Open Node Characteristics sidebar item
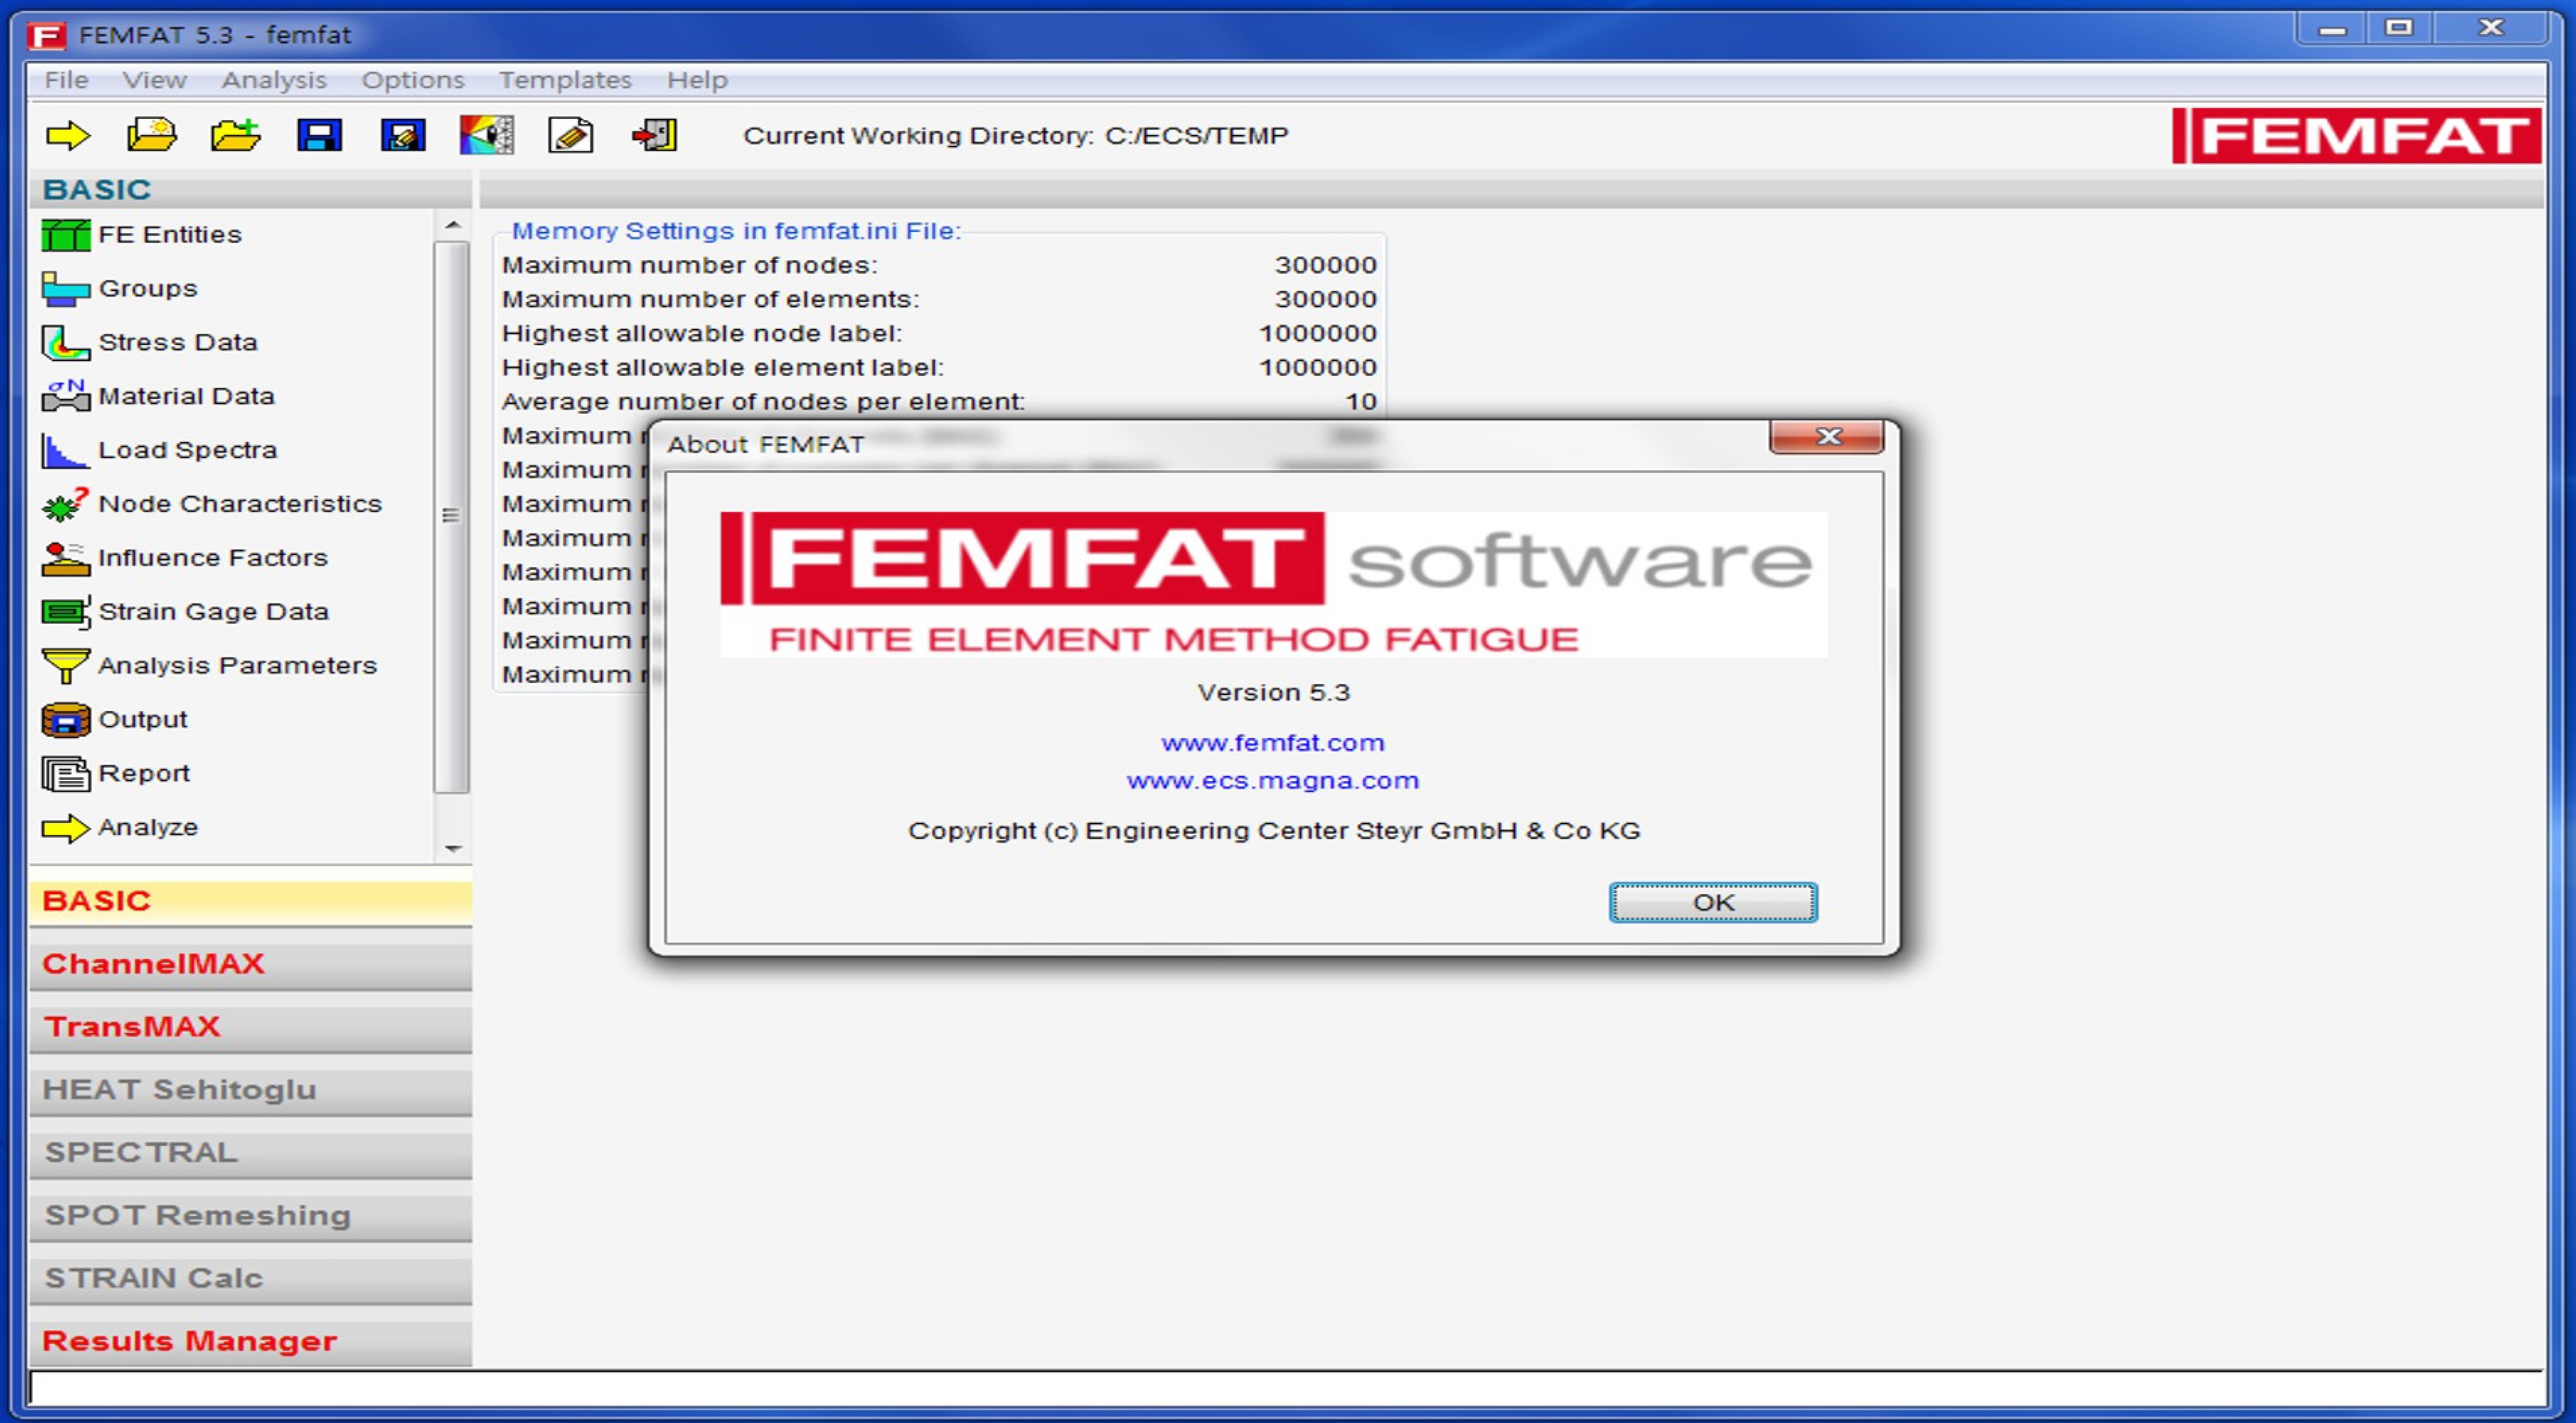Screen dimensions: 2576x1423 [212, 504]
